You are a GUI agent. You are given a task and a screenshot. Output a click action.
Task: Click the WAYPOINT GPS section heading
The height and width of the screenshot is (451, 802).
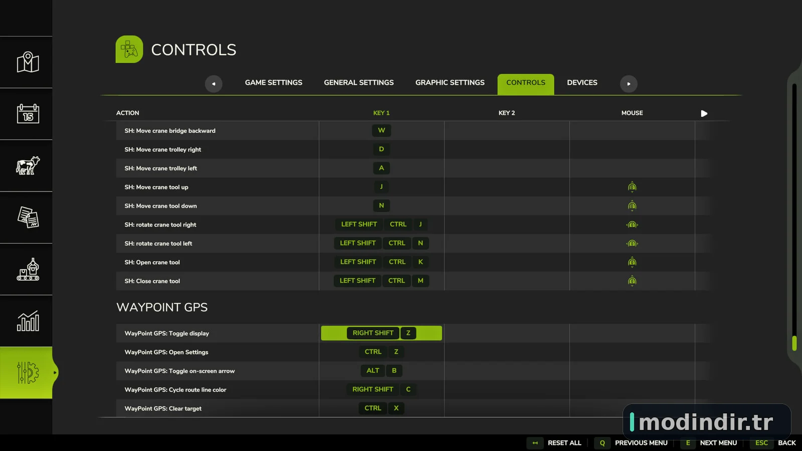pos(162,307)
